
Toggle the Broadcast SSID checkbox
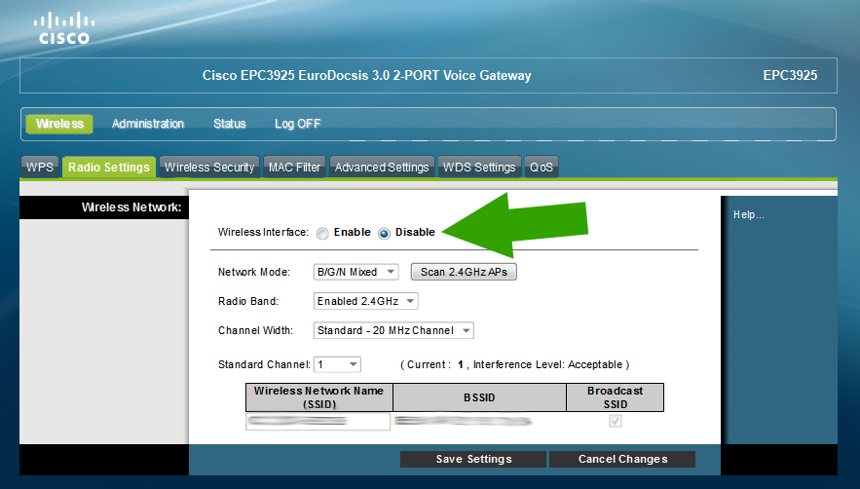616,421
